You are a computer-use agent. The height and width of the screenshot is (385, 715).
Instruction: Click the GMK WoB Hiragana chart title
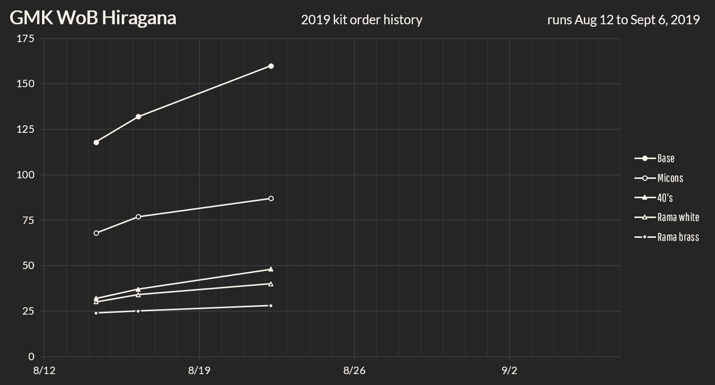pos(93,18)
